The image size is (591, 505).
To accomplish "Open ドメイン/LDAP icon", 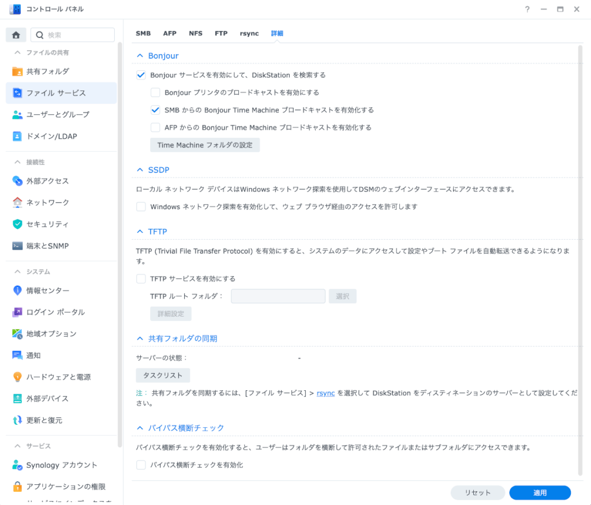I will (x=17, y=136).
